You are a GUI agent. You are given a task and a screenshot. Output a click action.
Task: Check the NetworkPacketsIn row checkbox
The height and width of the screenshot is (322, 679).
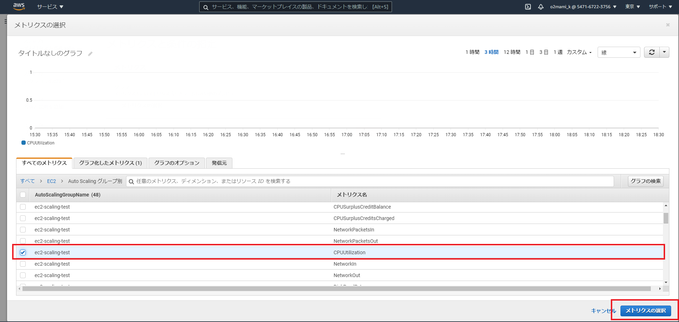coord(23,230)
